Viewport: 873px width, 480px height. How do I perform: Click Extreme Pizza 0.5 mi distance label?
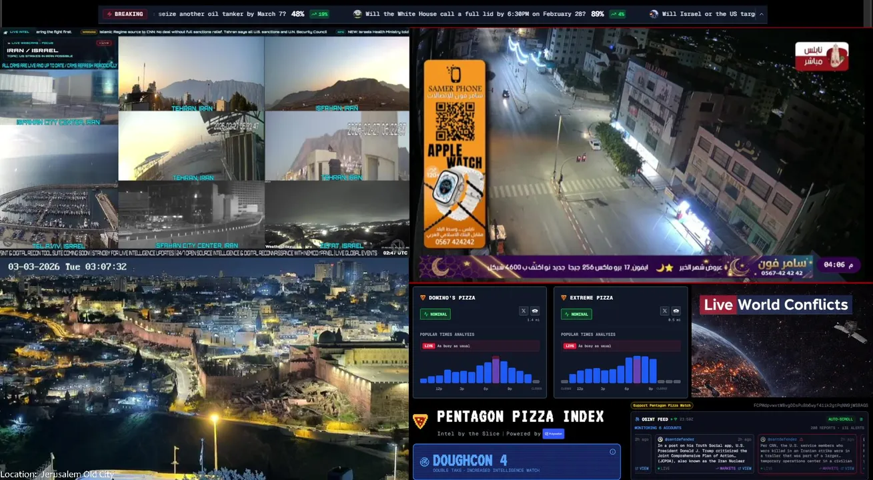click(x=675, y=321)
